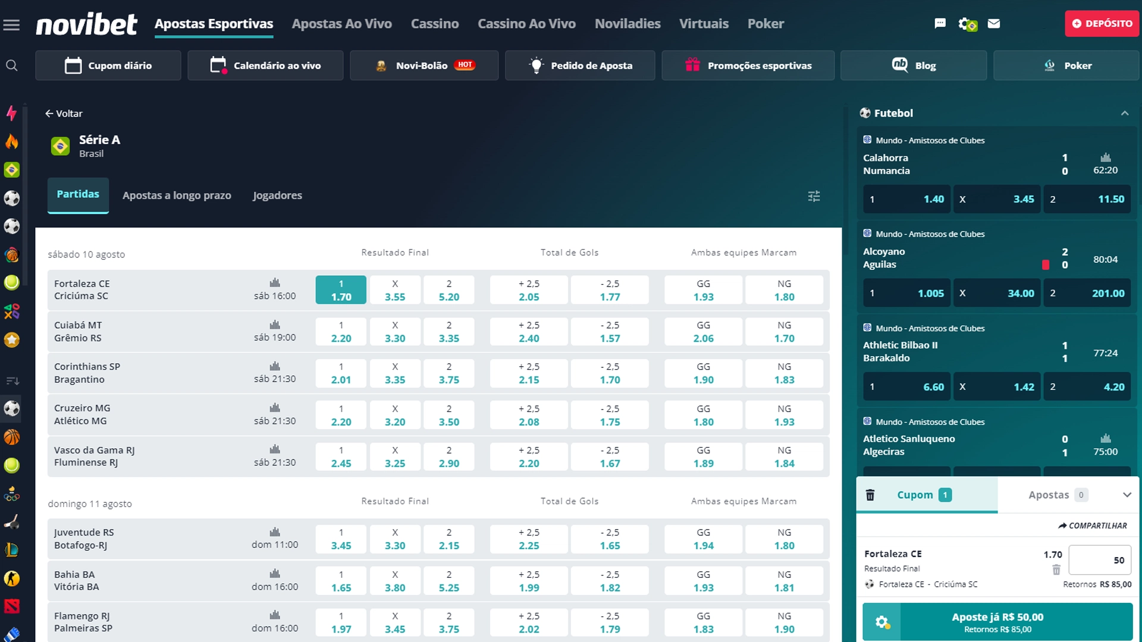Select home win 1.65 for Bahia BA
This screenshot has height=642, width=1142.
[341, 581]
